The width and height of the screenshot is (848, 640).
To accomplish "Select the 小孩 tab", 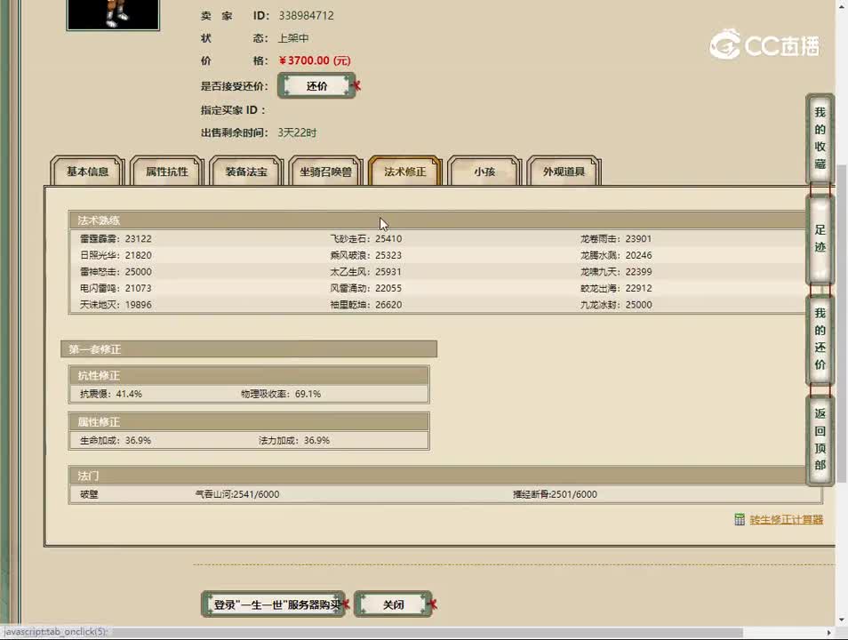I will [483, 172].
